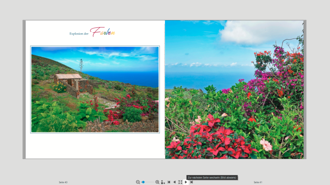This screenshot has height=185, width=330.
Task: Click the zoom out magnifier icon
Action: (x=138, y=182)
